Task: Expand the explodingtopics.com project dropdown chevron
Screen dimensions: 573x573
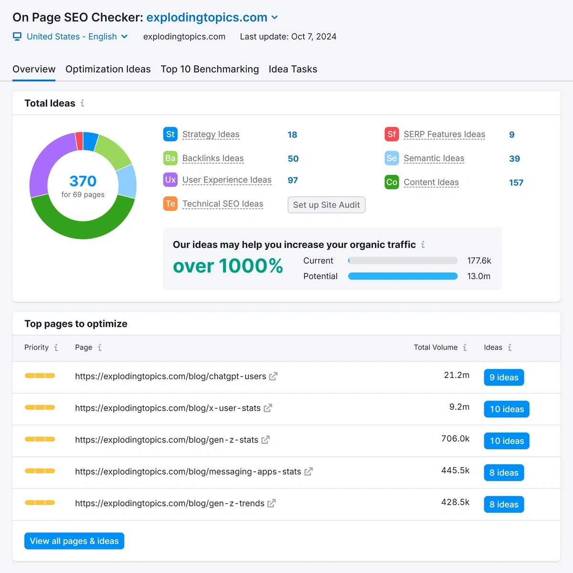Action: pyautogui.click(x=275, y=18)
